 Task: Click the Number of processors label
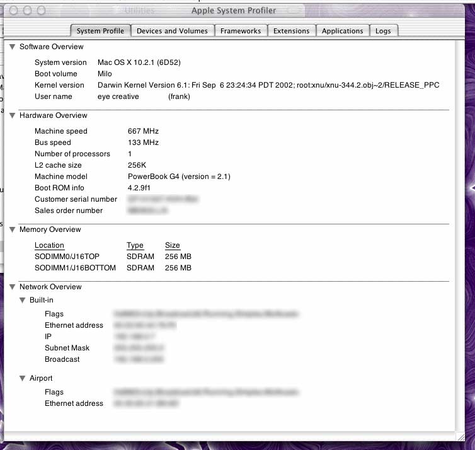pos(72,154)
